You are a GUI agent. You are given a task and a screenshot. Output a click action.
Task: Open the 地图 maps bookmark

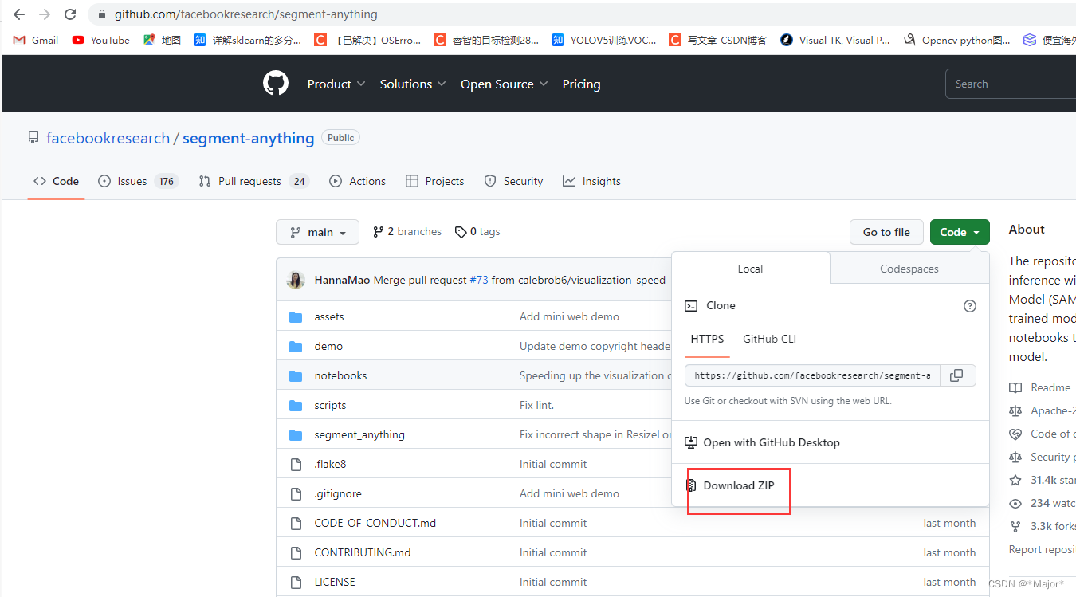(x=162, y=40)
